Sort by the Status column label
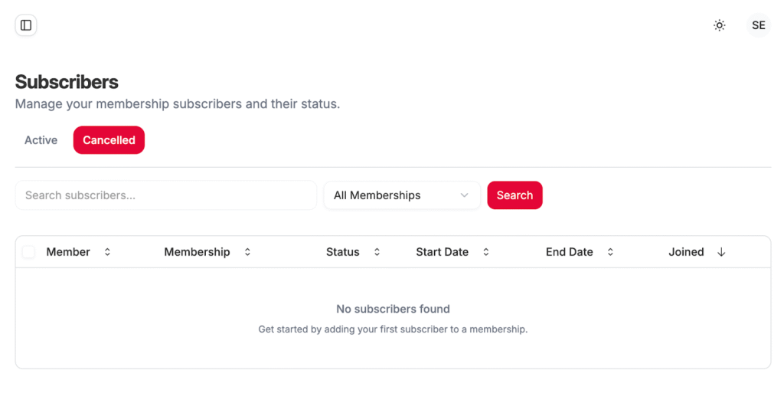The height and width of the screenshot is (403, 784). (x=342, y=252)
